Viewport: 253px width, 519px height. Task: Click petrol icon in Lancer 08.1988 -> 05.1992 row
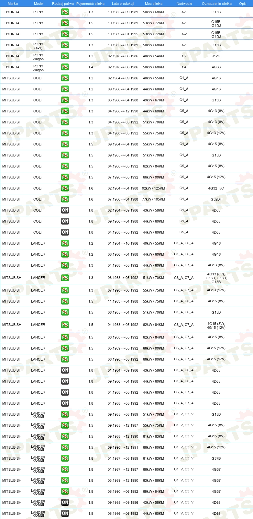tap(65, 278)
